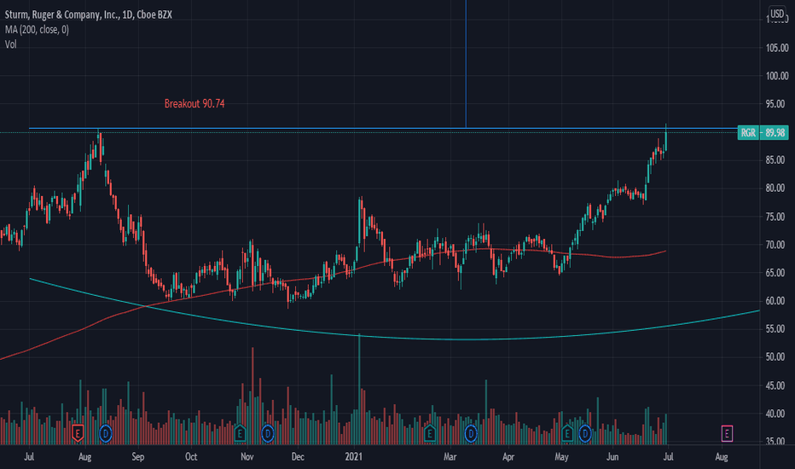The image size is (795, 469).
Task: Click the Breakout 90.74 text annotation
Action: click(194, 103)
